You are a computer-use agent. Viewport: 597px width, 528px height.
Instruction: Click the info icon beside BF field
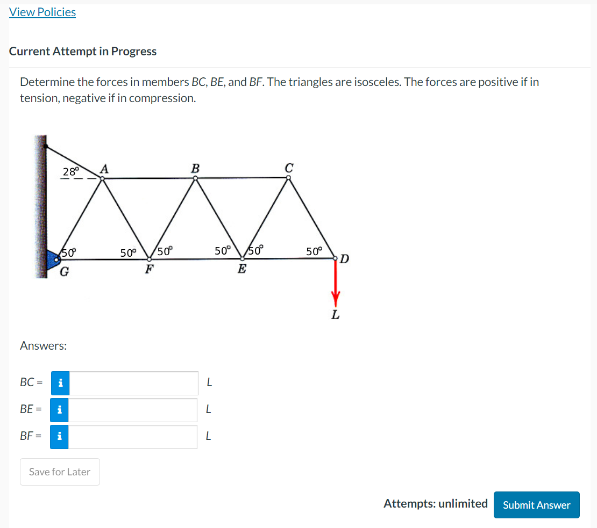[60, 437]
